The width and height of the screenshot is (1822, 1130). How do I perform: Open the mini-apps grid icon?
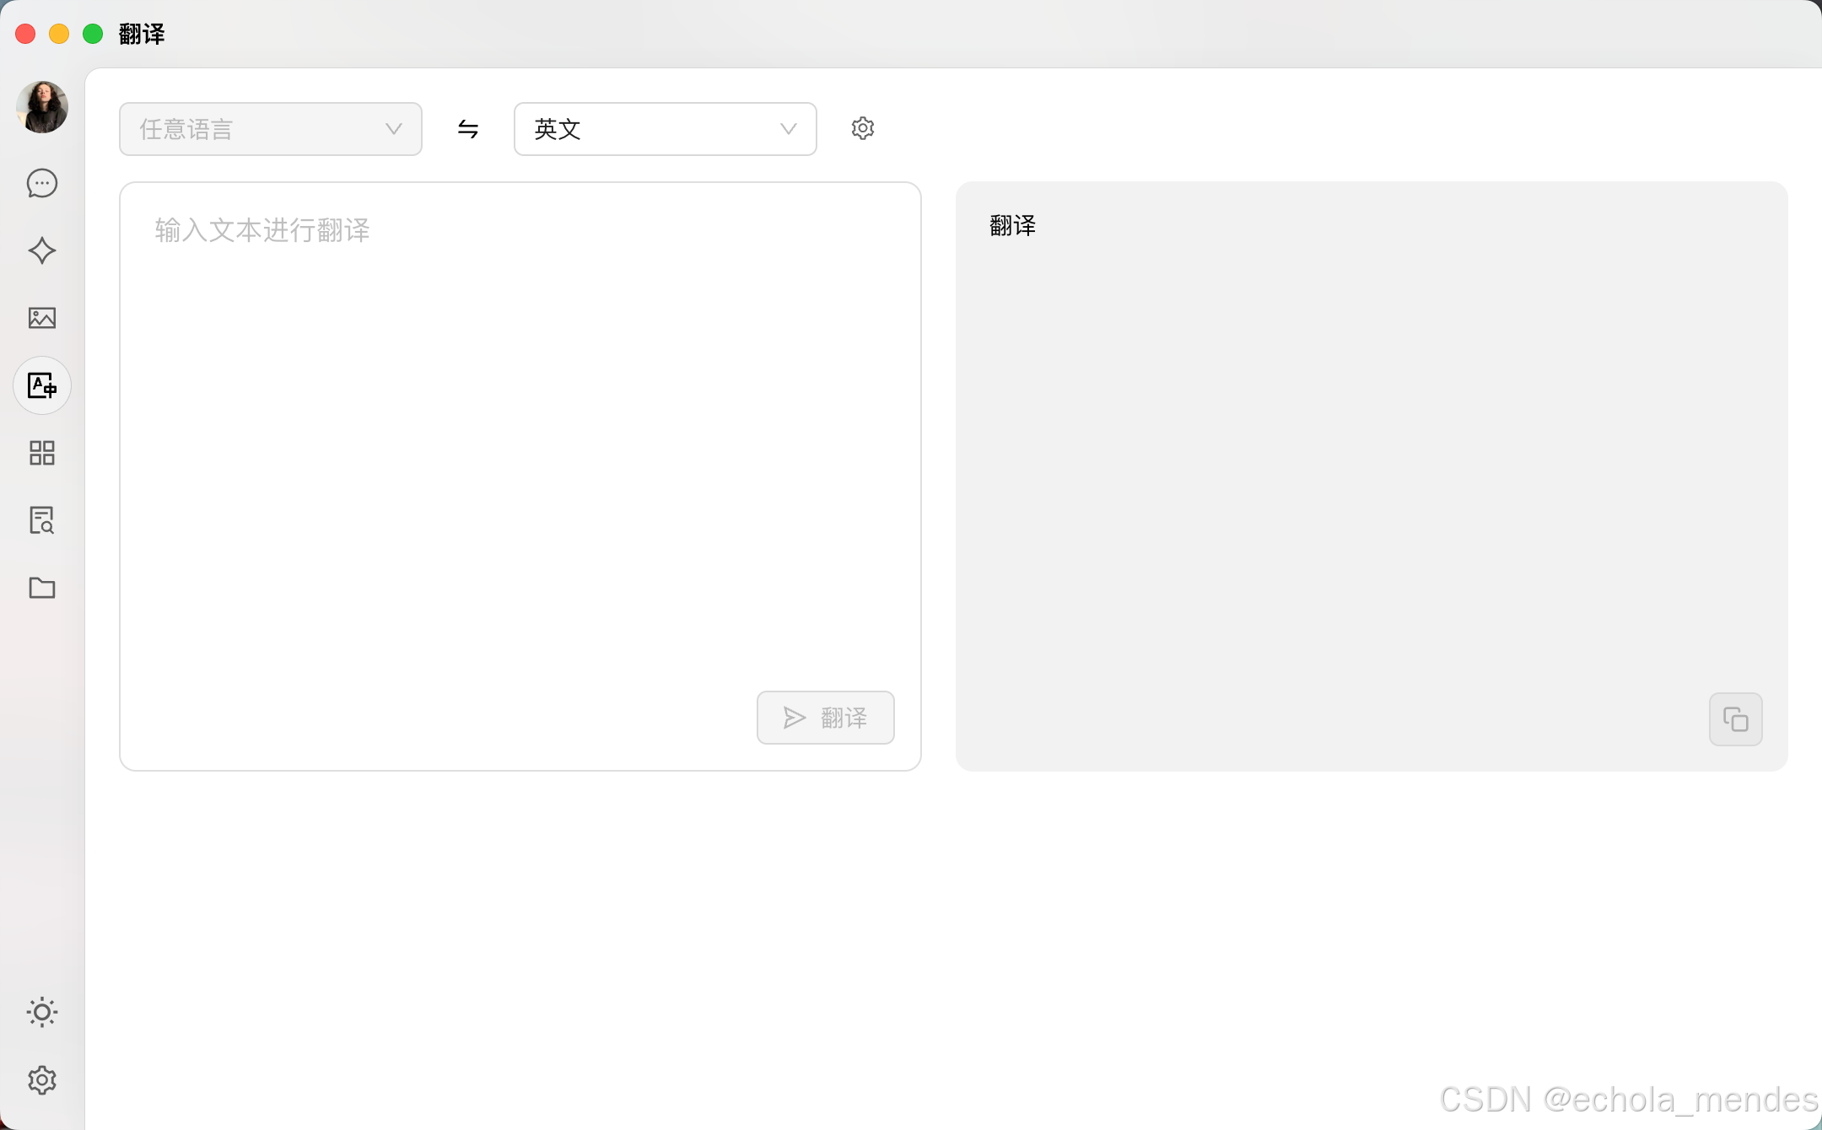tap(42, 453)
